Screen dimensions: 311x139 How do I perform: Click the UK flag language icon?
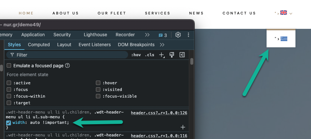(284, 13)
